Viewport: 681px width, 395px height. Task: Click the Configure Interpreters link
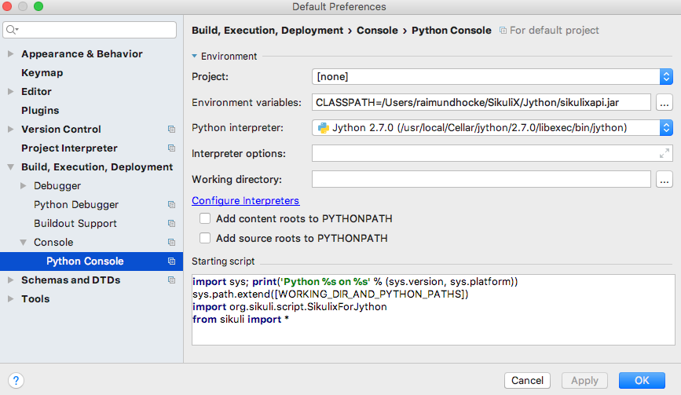tap(245, 201)
